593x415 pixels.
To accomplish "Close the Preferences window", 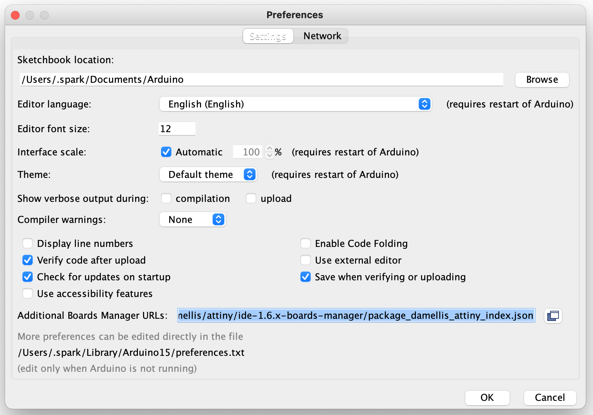I will tap(15, 15).
